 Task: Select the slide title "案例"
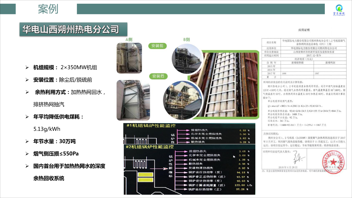(x=48, y=9)
